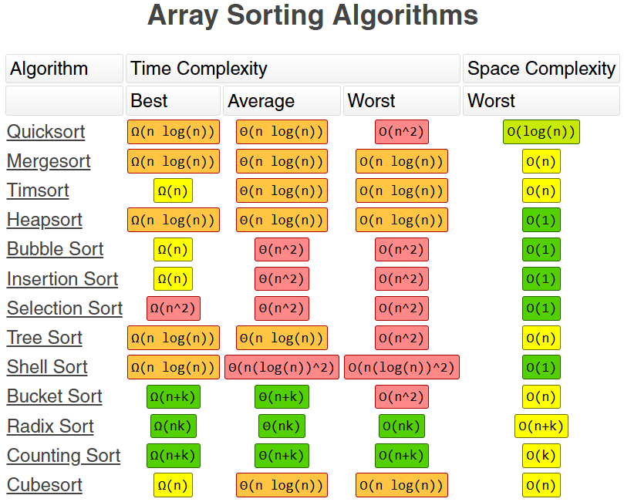This screenshot has width=624, height=502.
Task: Click the Average sub-header cell
Action: click(x=282, y=101)
